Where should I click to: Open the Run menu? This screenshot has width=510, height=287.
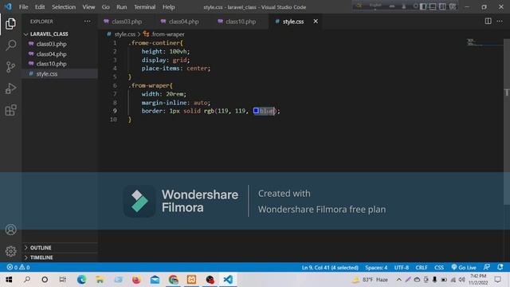[x=122, y=7]
